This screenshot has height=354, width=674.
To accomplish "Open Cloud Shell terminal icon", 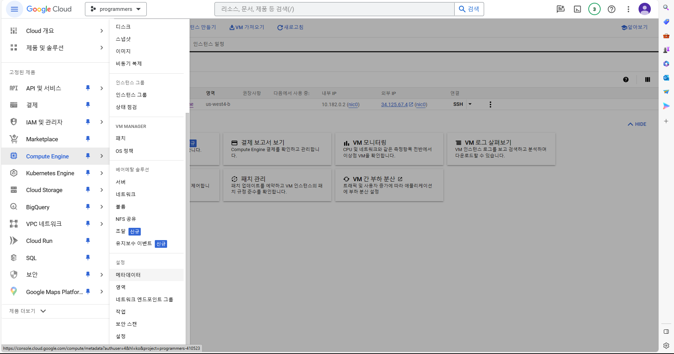I will 577,9.
